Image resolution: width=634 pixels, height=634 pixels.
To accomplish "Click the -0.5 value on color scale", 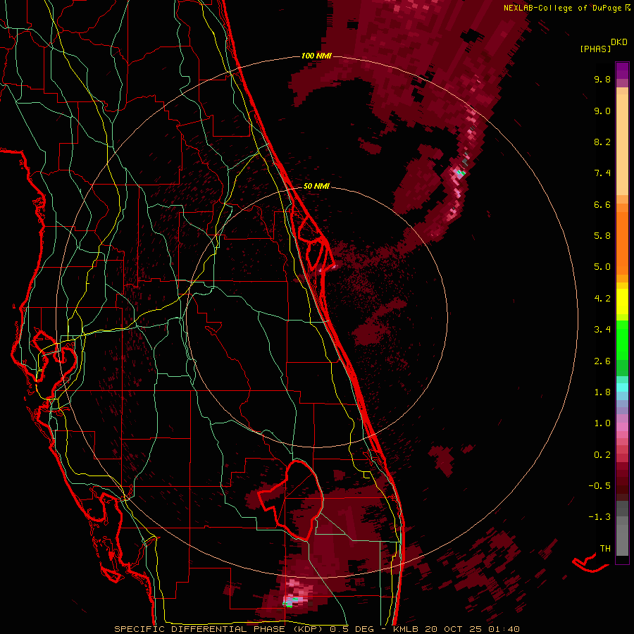I will tap(599, 486).
